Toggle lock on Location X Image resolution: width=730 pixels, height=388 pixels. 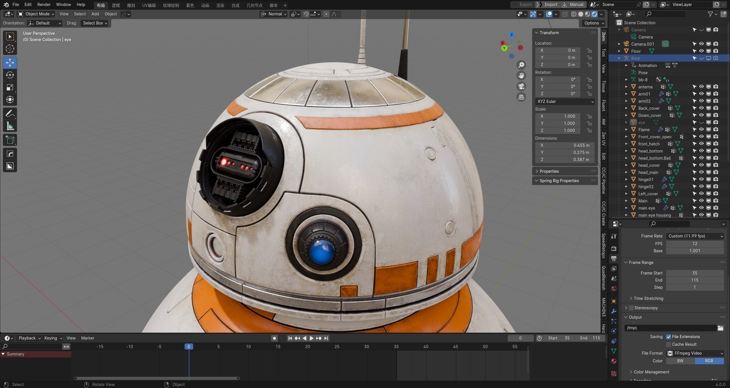coord(589,50)
